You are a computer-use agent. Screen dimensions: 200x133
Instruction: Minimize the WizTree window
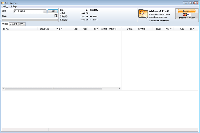click(x=186, y=3)
